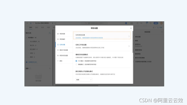Click the horizontal scrollbar below the dialog
The width and height of the screenshot is (187, 105).
(x=77, y=85)
